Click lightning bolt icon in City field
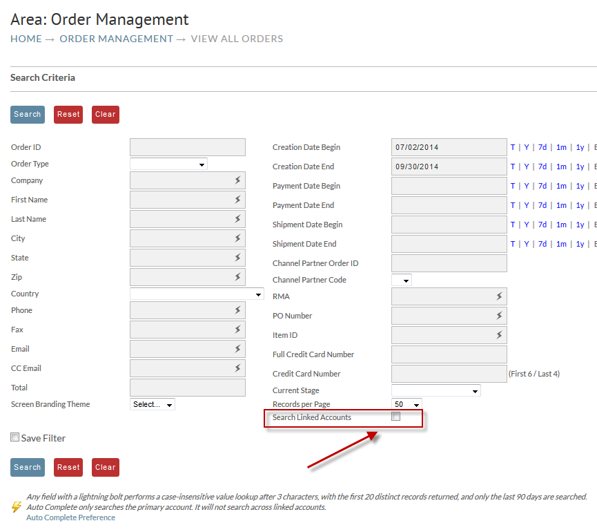This screenshot has height=532, width=597. (x=237, y=238)
